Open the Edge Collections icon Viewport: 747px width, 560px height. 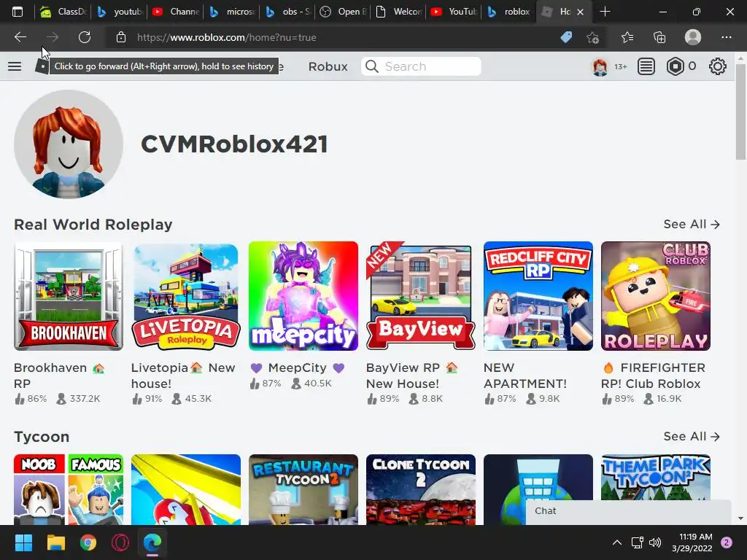pos(659,37)
